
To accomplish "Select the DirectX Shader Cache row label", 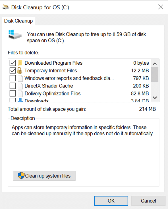I will [x=49, y=86].
